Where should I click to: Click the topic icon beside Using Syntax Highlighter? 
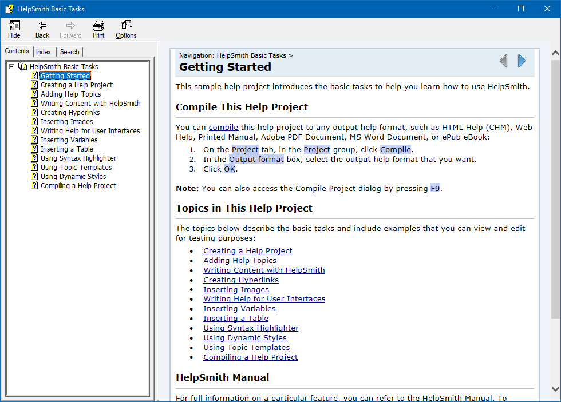[x=34, y=158]
